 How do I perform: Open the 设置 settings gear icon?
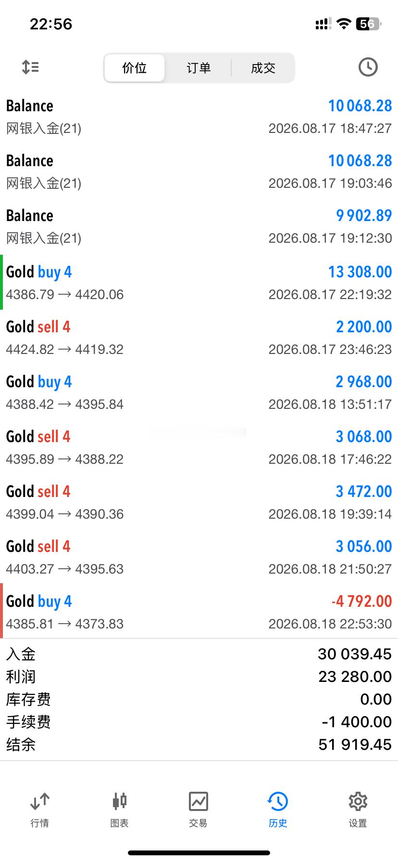click(x=358, y=801)
